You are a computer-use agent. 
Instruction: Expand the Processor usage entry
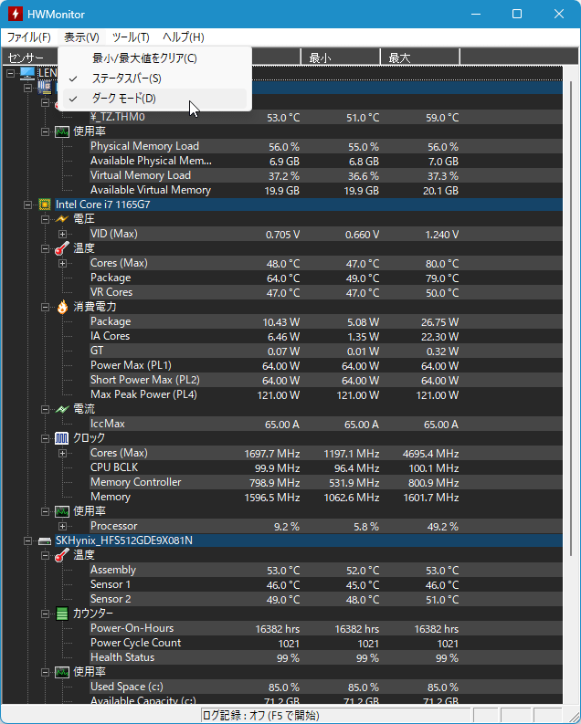pos(63,526)
